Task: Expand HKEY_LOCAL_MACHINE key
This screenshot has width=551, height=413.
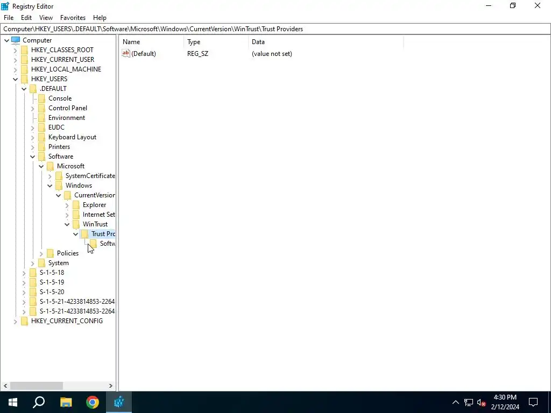Action: pos(16,69)
